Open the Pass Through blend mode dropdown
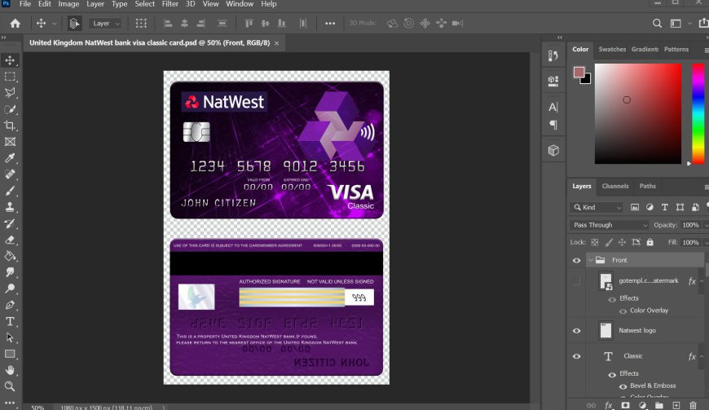The width and height of the screenshot is (709, 410). [609, 225]
